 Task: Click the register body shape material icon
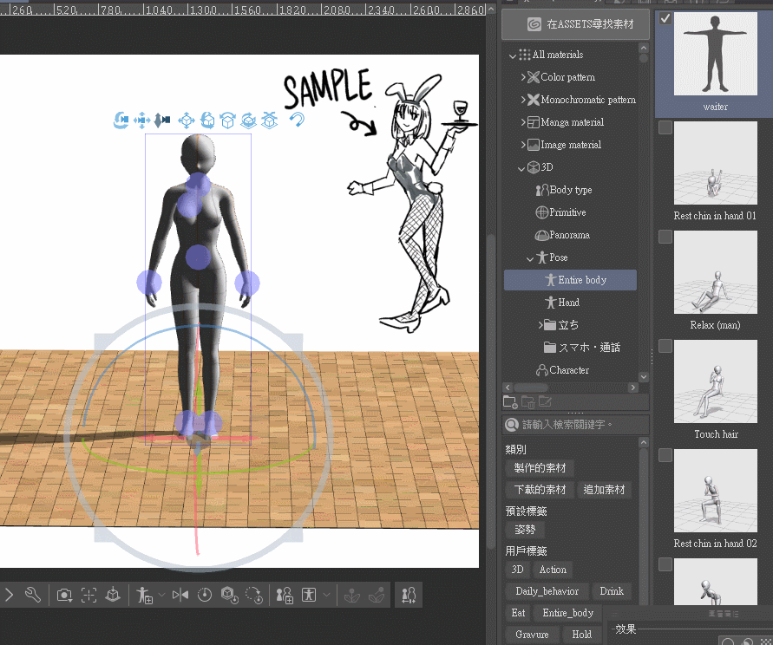tap(285, 596)
